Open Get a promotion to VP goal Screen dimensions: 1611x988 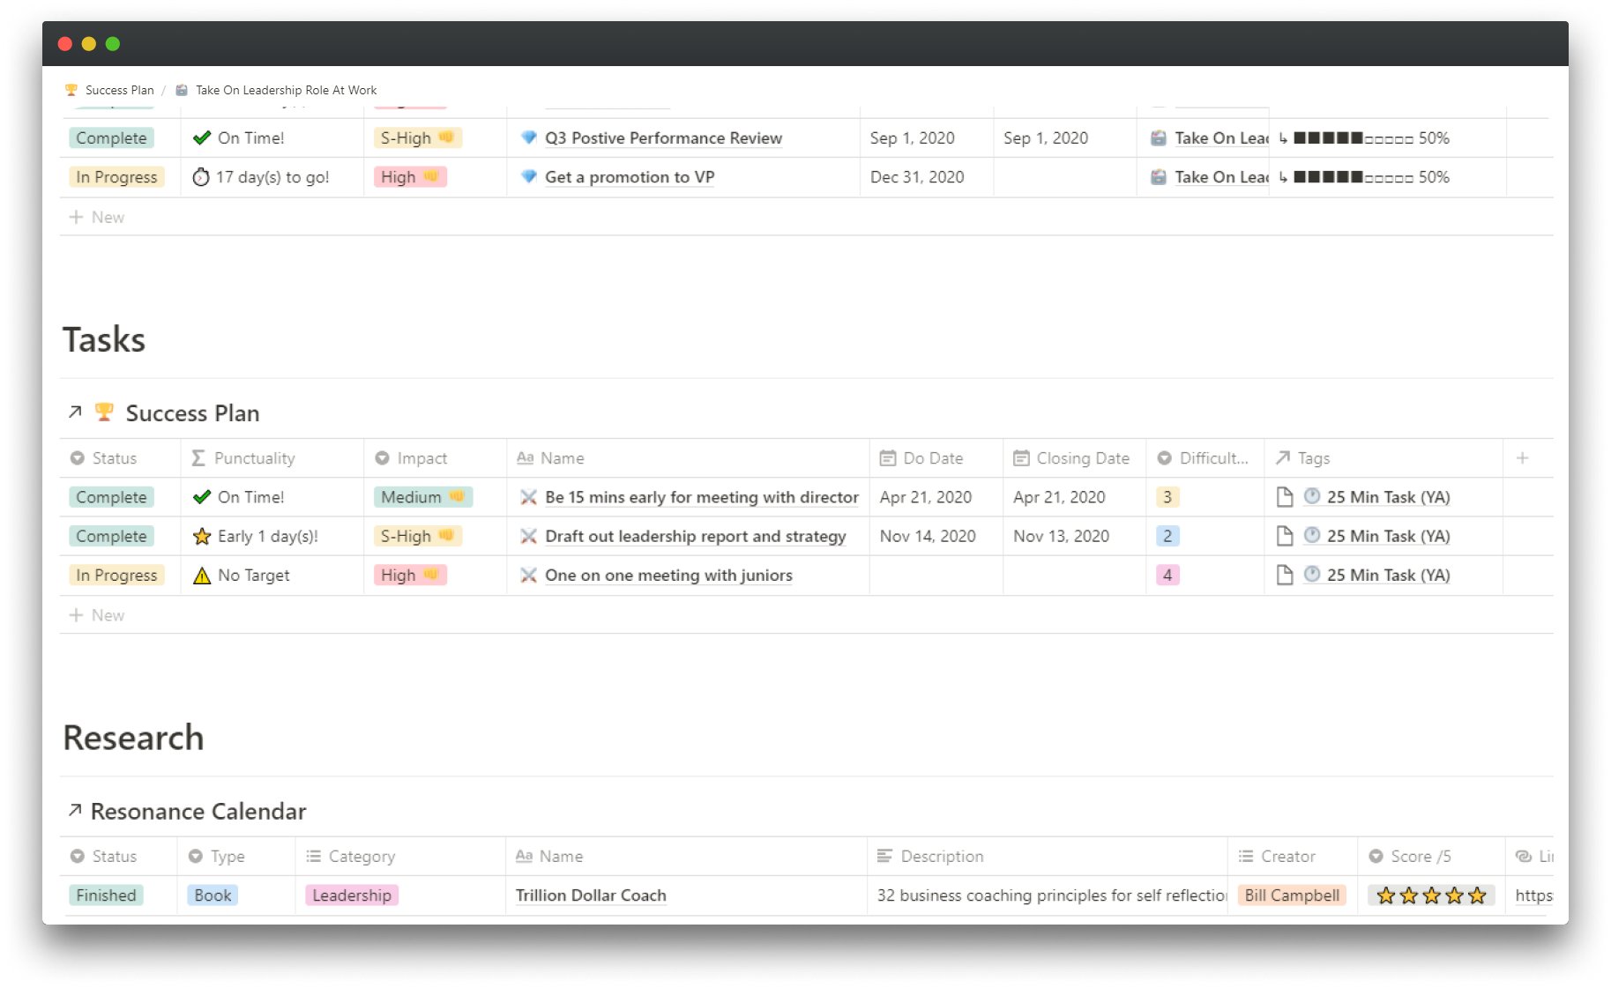(630, 176)
